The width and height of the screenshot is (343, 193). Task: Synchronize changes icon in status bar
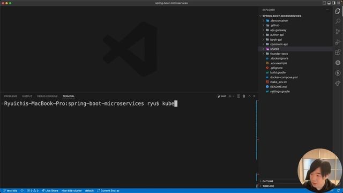pyautogui.click(x=22, y=191)
